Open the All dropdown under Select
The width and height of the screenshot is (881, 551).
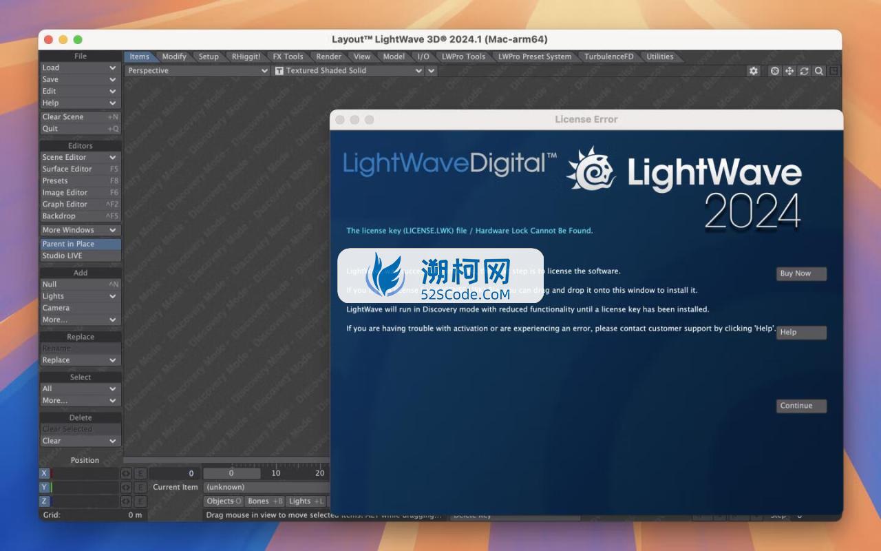tap(81, 388)
